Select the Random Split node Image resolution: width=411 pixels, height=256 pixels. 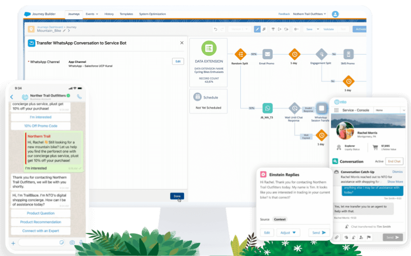tap(240, 54)
